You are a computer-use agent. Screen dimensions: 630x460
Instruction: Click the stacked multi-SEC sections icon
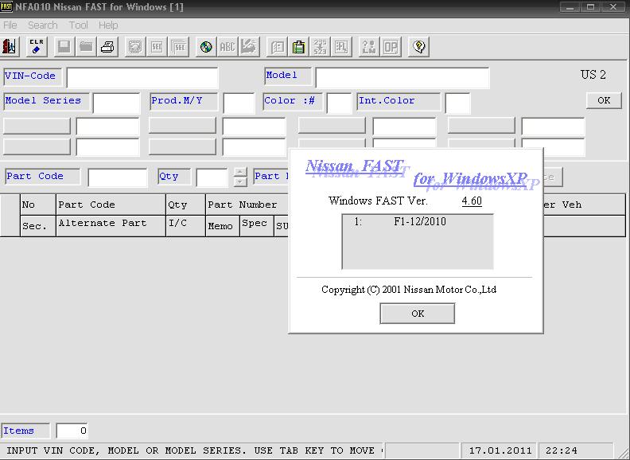click(x=178, y=47)
